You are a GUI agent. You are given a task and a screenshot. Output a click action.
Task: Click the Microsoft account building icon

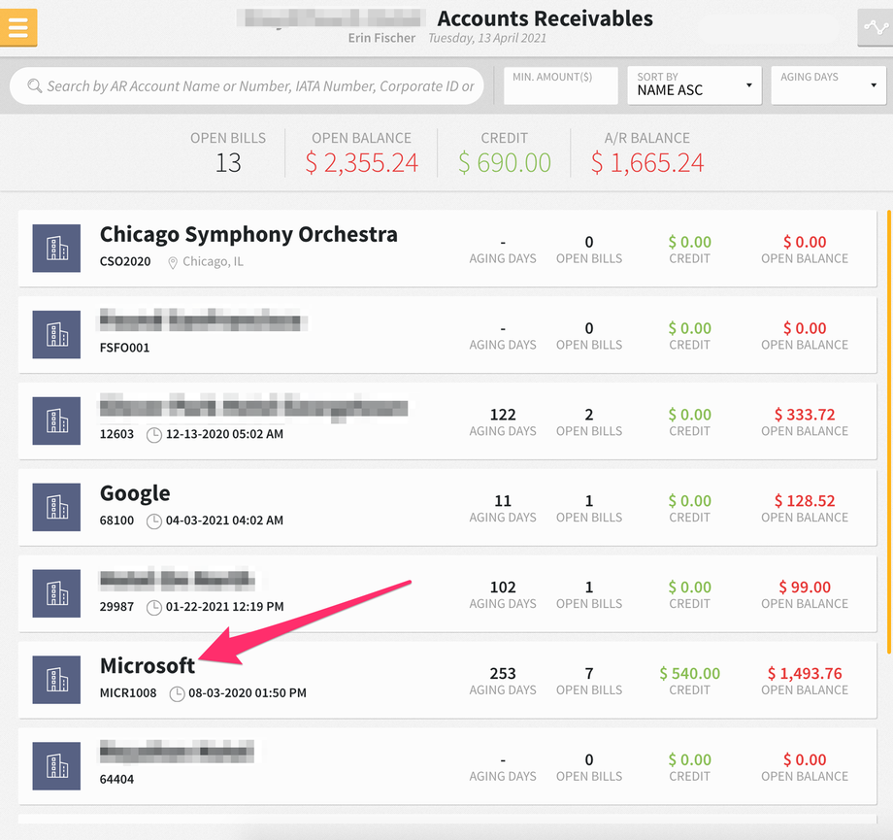[x=56, y=680]
